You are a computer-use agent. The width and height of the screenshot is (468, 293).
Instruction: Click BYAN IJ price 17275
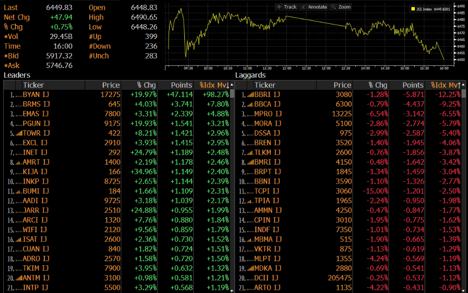point(110,95)
